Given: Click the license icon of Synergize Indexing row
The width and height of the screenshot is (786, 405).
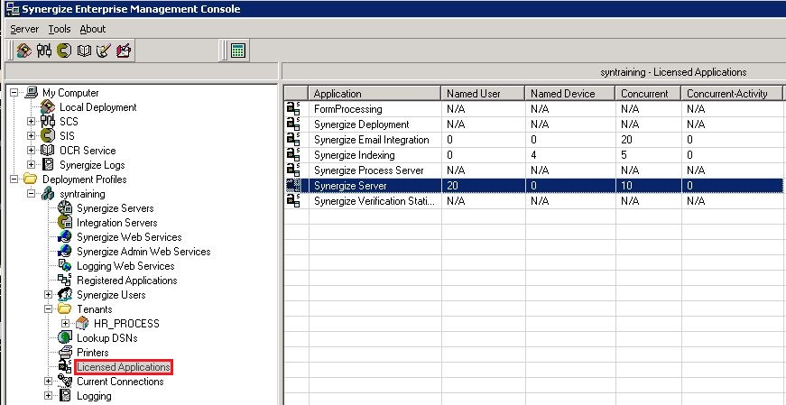Looking at the screenshot, I should pyautogui.click(x=293, y=155).
